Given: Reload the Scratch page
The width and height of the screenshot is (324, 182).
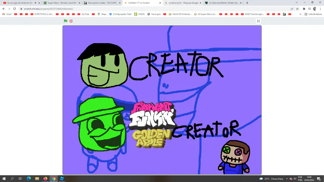Looking at the screenshot, I should click(x=14, y=9).
